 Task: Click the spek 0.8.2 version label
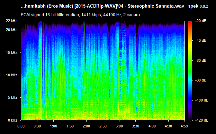[x=198, y=6]
